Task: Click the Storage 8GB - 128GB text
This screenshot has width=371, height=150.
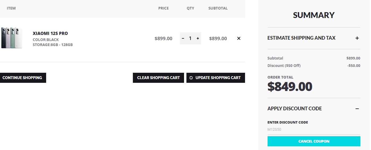Action: click(x=53, y=45)
